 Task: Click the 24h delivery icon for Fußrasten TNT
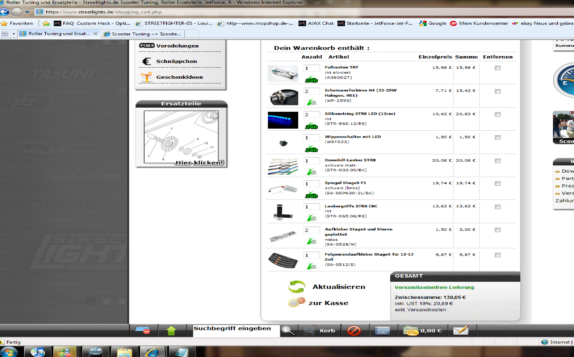311,79
